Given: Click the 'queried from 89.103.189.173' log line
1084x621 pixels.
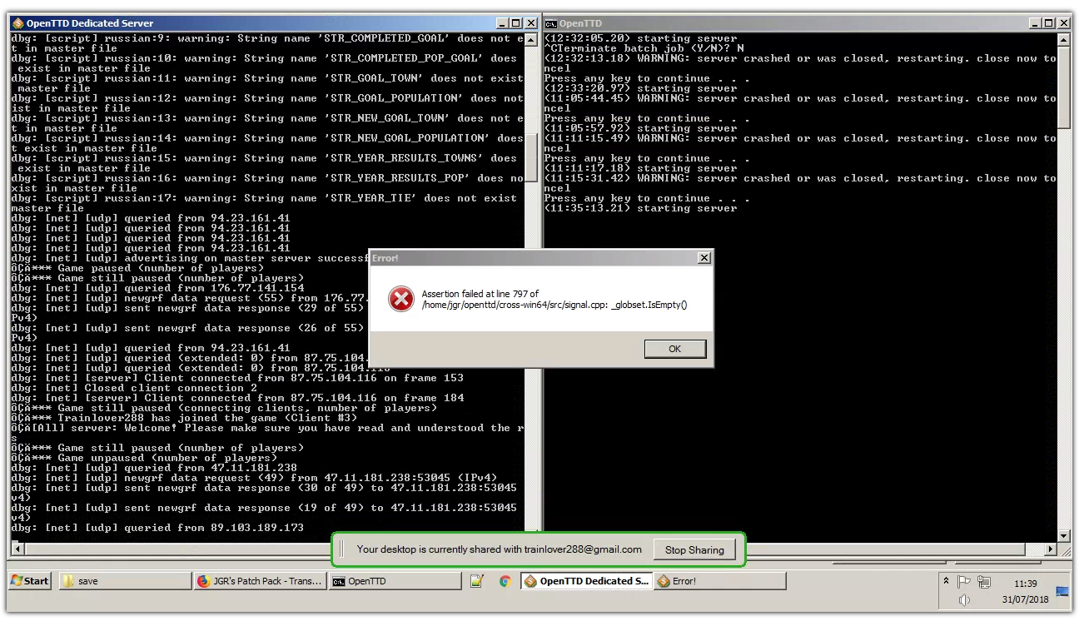Looking at the screenshot, I should (157, 528).
